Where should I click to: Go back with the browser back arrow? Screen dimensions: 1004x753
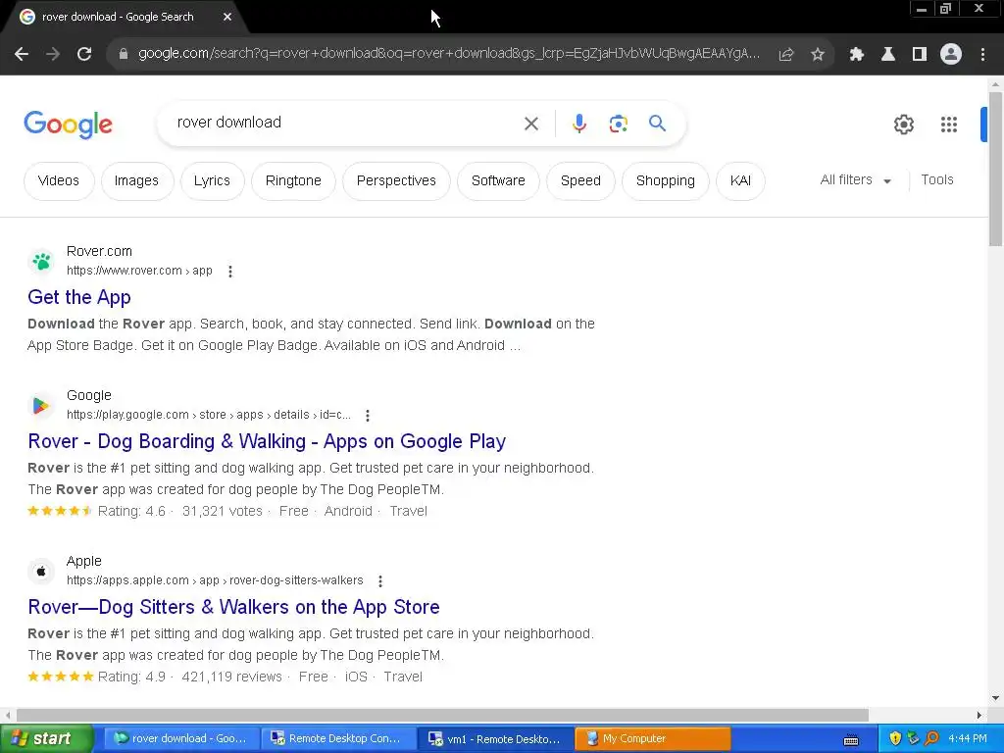(x=22, y=54)
